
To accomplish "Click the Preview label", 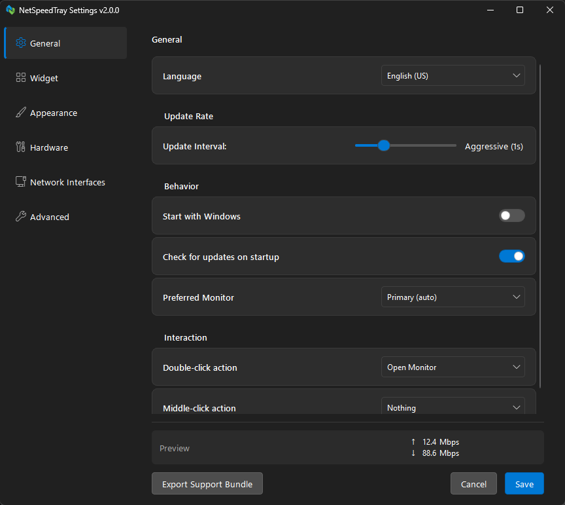I will (x=175, y=448).
